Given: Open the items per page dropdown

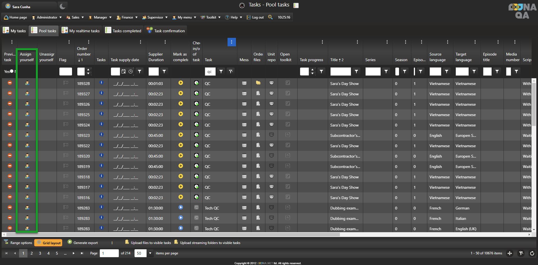Looking at the screenshot, I should click(150, 253).
